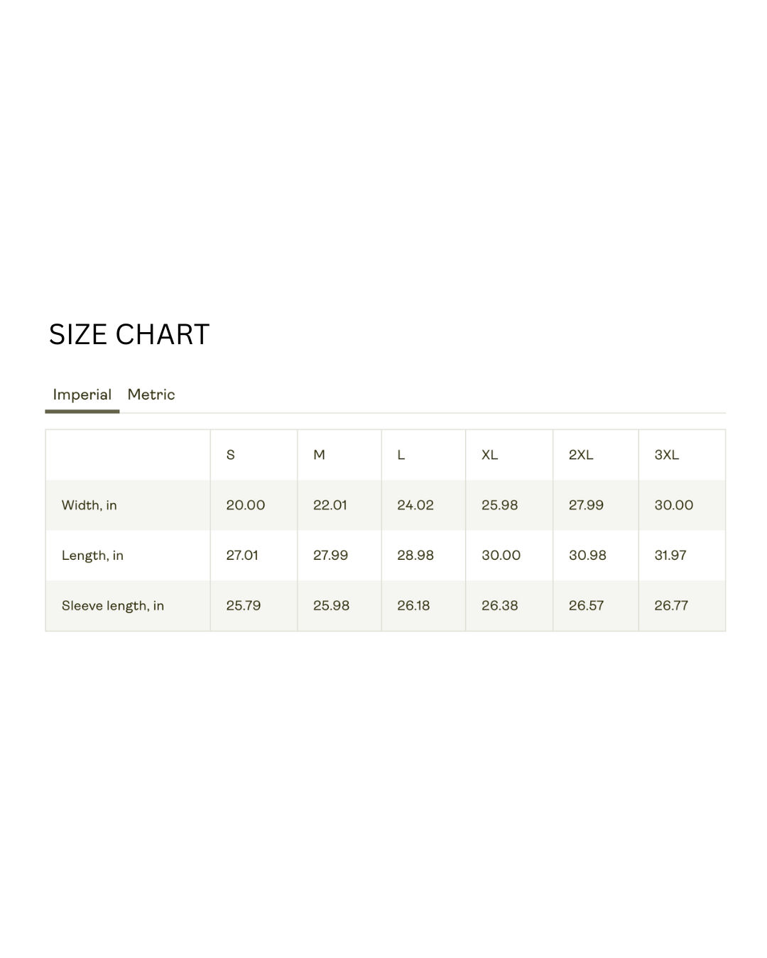Select the Imperial tab

click(82, 395)
